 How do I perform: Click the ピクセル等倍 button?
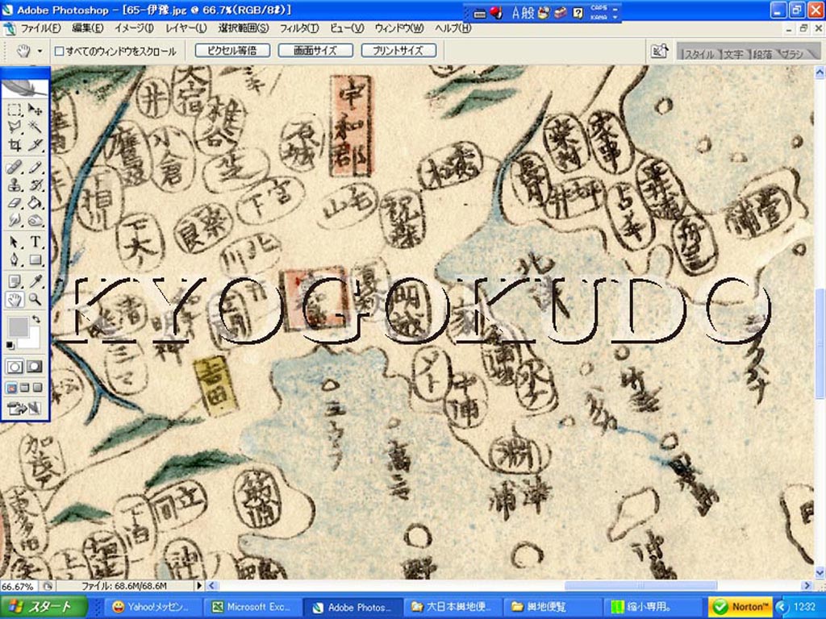tap(232, 51)
